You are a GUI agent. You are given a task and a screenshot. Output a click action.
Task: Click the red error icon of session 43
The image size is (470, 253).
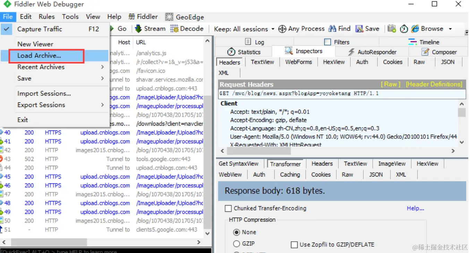point(1,159)
